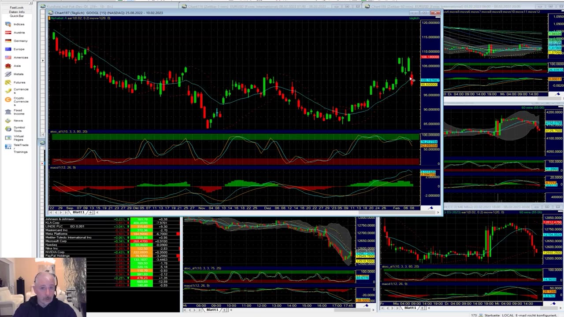Add new sheet in GOOGL chart
The height and width of the screenshot is (317, 564).
tap(91, 212)
